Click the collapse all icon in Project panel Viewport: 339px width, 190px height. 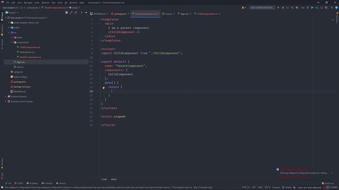coord(76,13)
